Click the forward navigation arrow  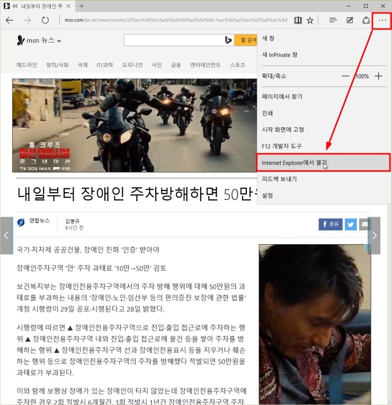(x=28, y=20)
